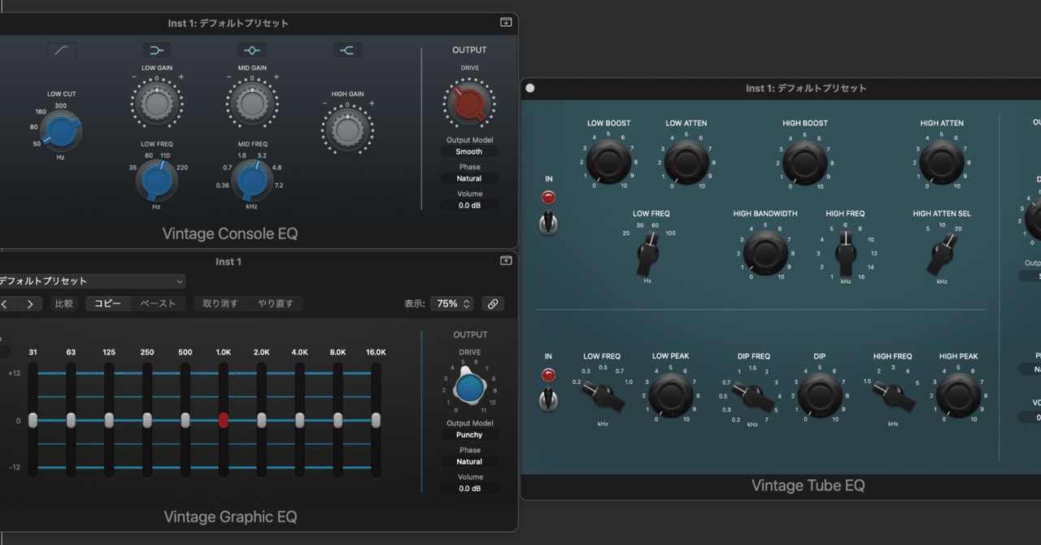Select the mid band EQ shape icon

(x=251, y=49)
